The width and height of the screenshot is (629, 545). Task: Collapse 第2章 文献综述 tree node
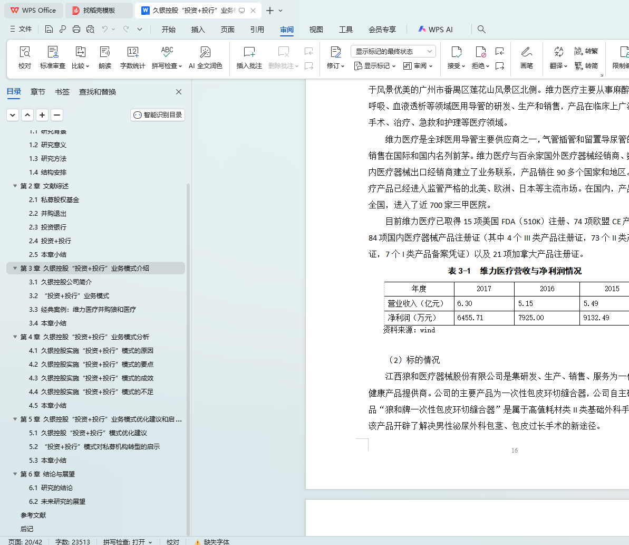pyautogui.click(x=15, y=186)
